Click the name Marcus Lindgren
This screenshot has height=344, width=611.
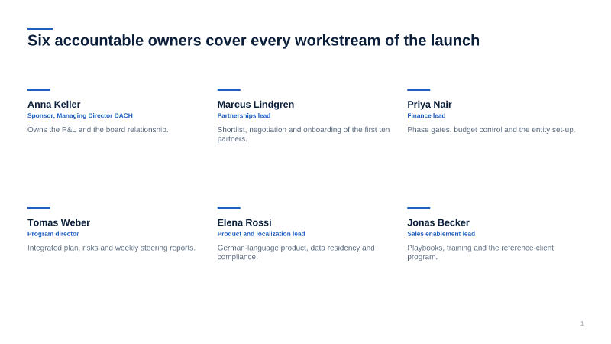coord(256,105)
